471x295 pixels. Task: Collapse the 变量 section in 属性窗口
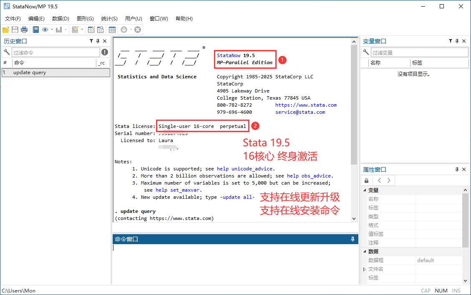click(365, 190)
